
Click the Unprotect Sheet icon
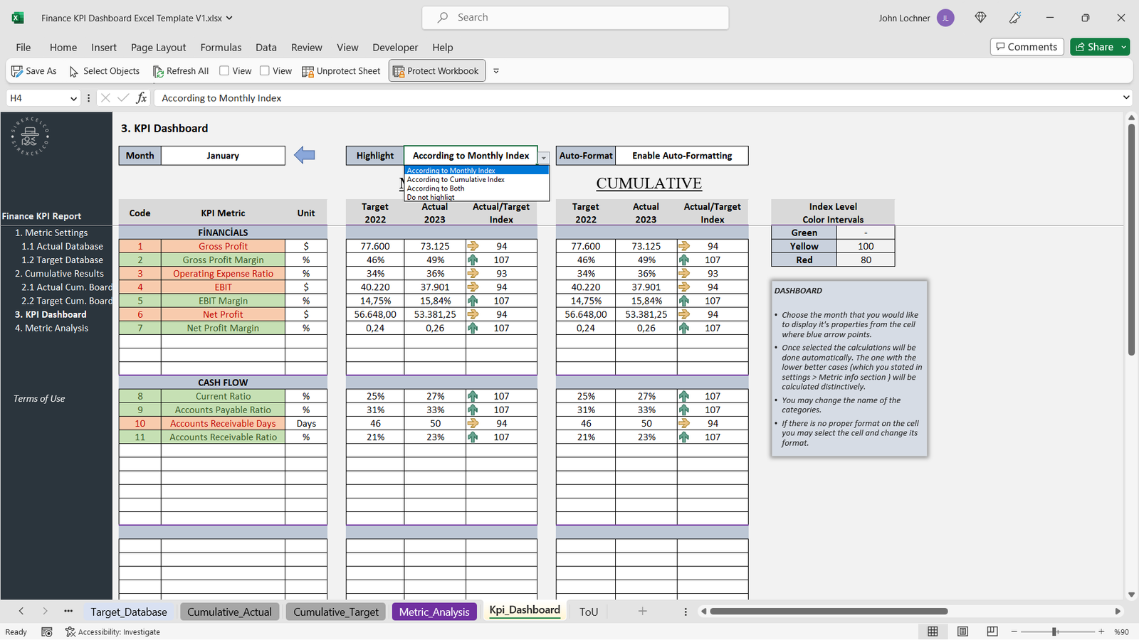point(308,71)
